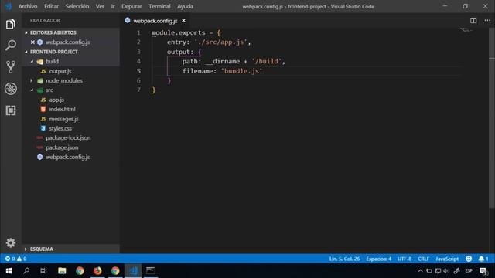Click the volume icon in system tray
The height and width of the screenshot is (278, 495).
click(x=446, y=271)
